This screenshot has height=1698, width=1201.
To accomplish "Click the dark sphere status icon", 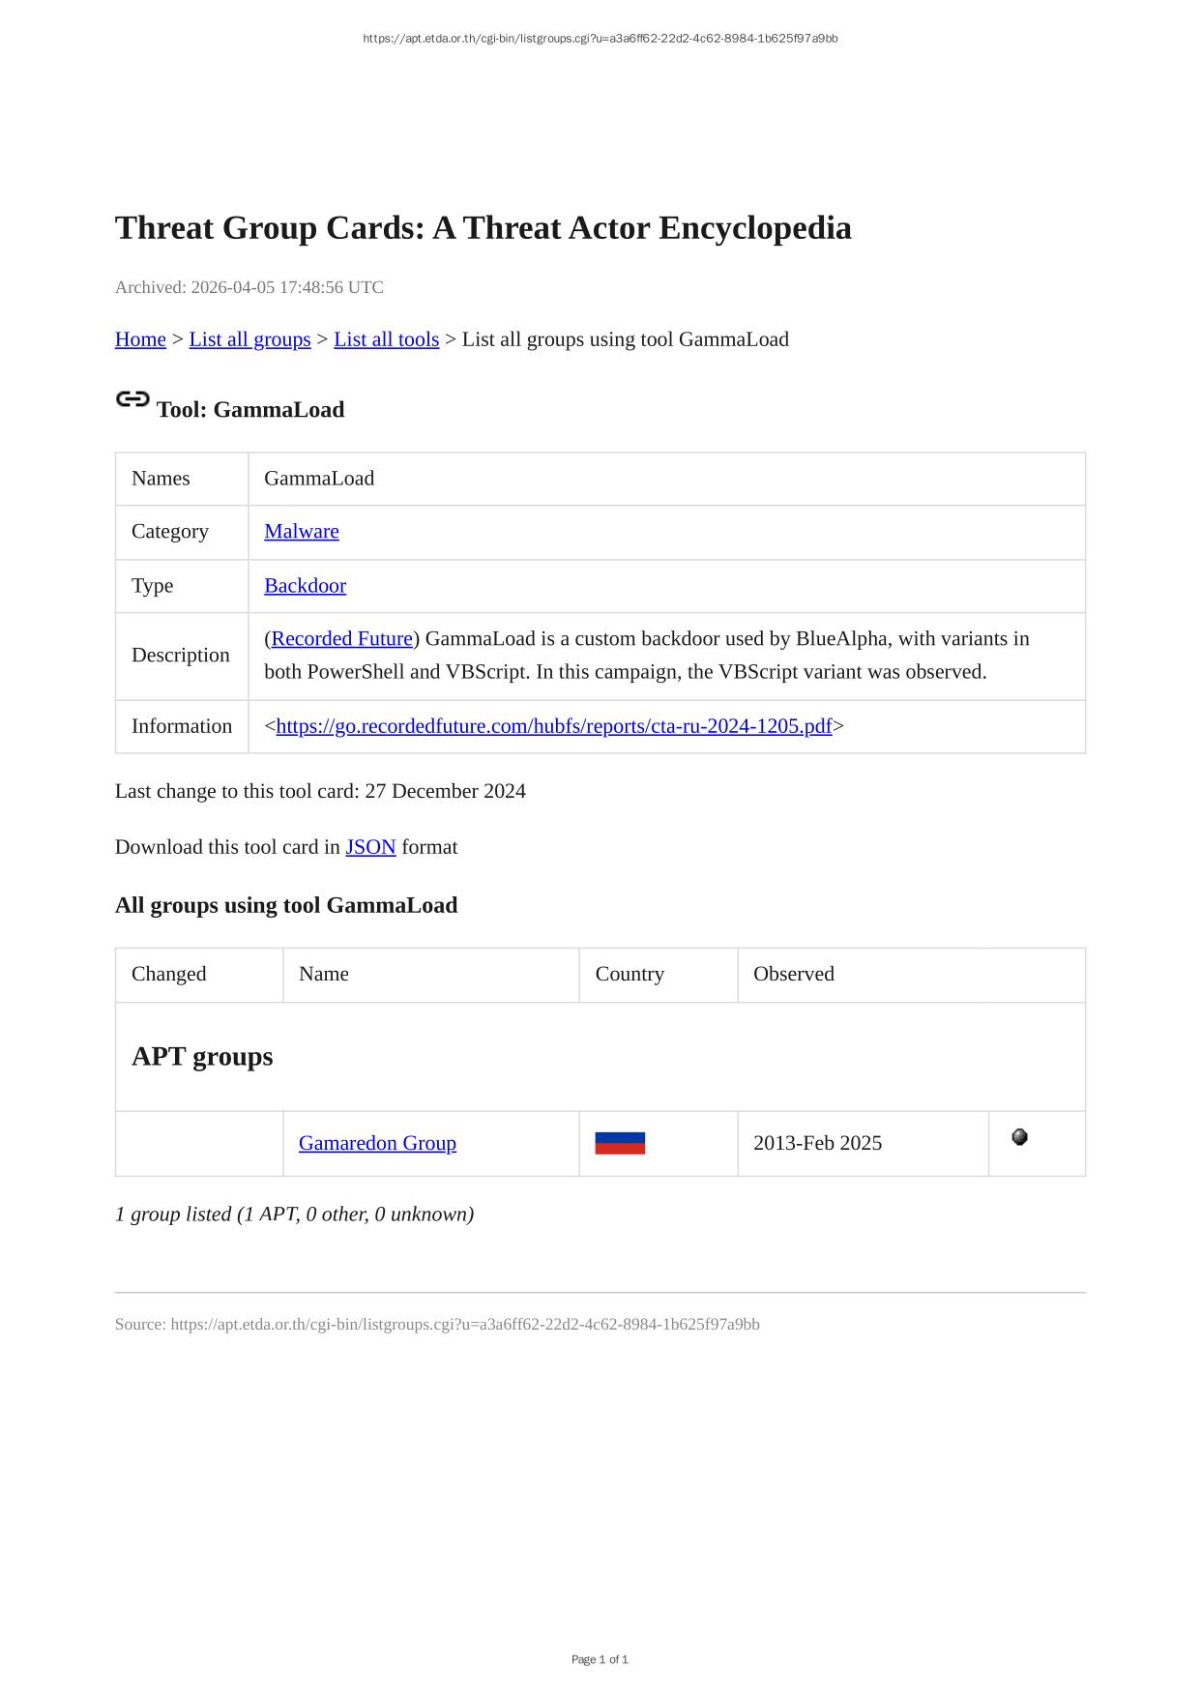I will click(1019, 1137).
